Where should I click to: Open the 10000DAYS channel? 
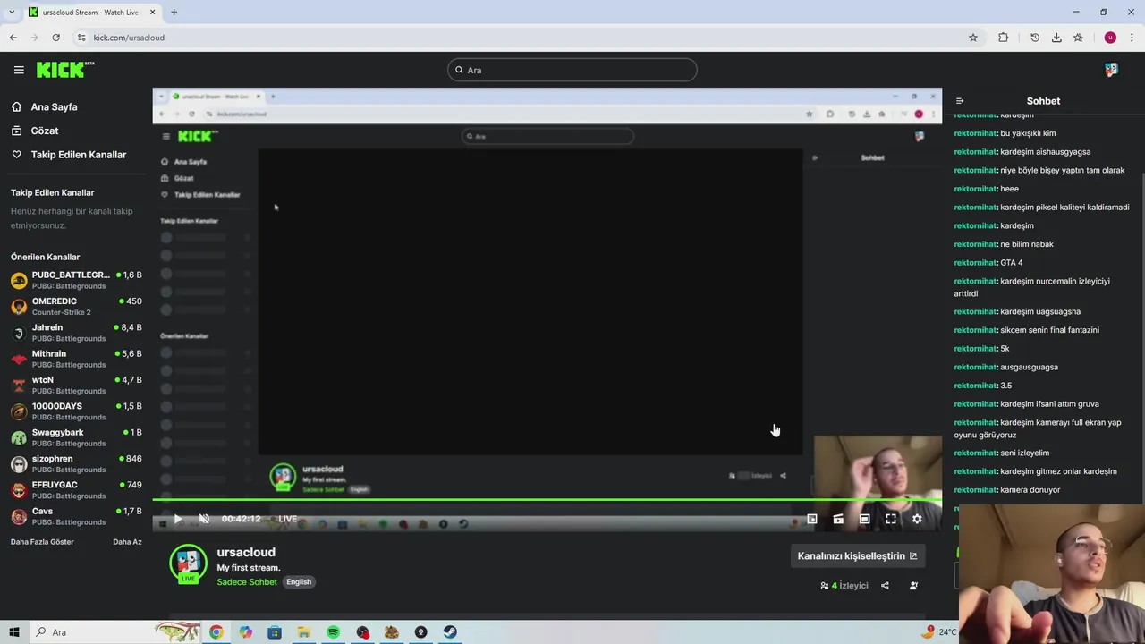(x=76, y=411)
